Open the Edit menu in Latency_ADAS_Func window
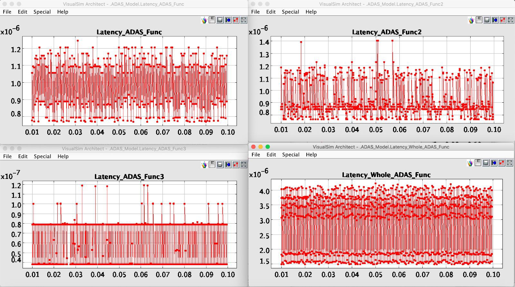The image size is (515, 287). tap(23, 12)
